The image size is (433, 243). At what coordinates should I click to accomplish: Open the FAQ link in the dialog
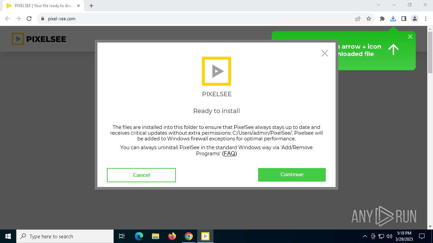pyautogui.click(x=230, y=154)
